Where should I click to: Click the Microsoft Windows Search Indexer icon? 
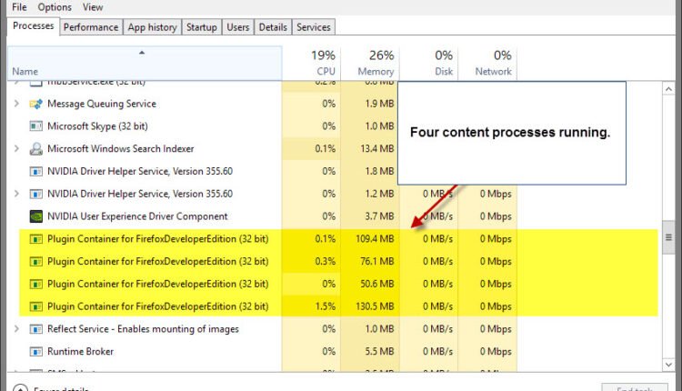click(x=35, y=149)
